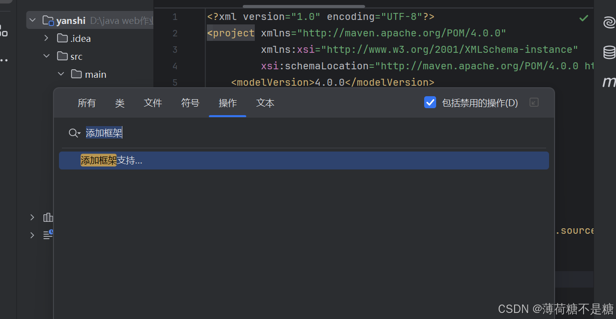Image resolution: width=616 pixels, height=319 pixels.
Task: Select the .idea label in project tree
Action: tap(81, 38)
